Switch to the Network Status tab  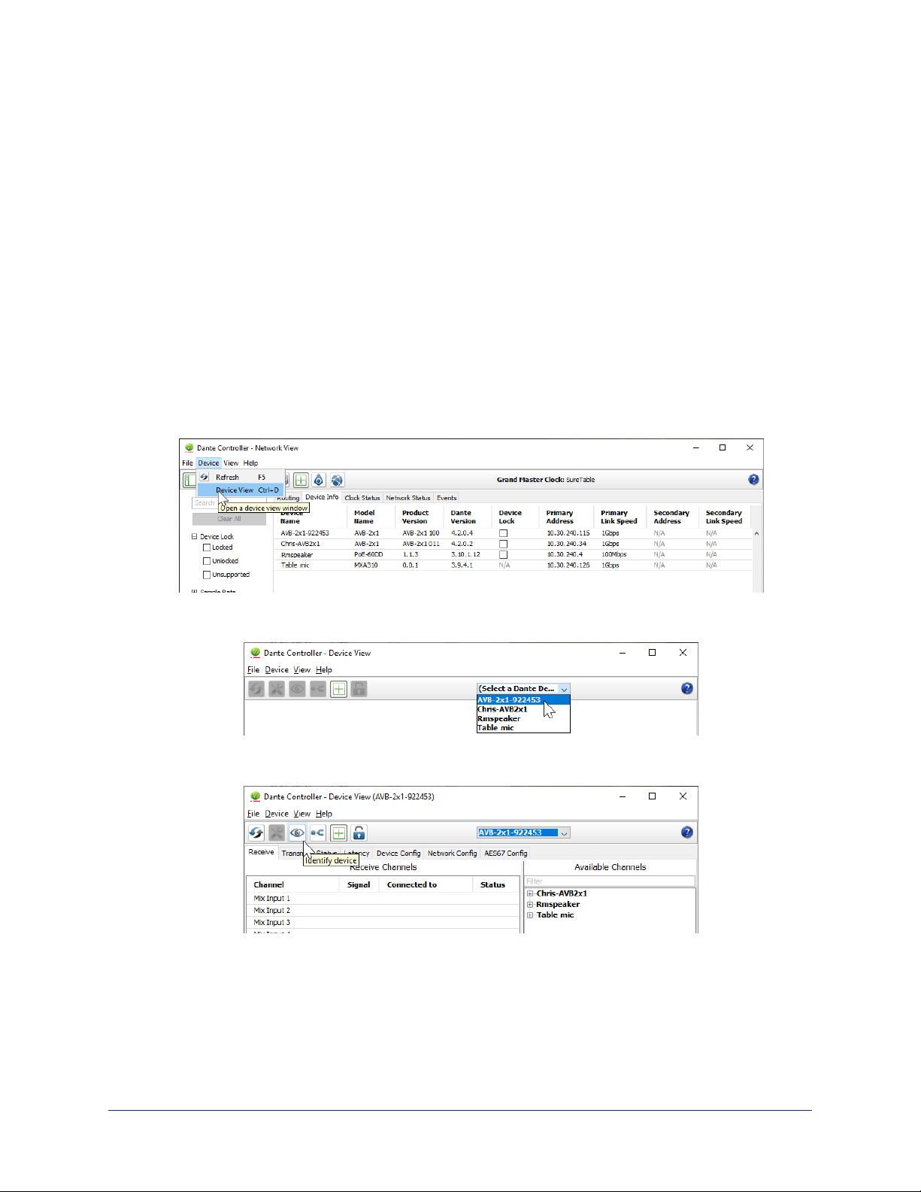(408, 498)
